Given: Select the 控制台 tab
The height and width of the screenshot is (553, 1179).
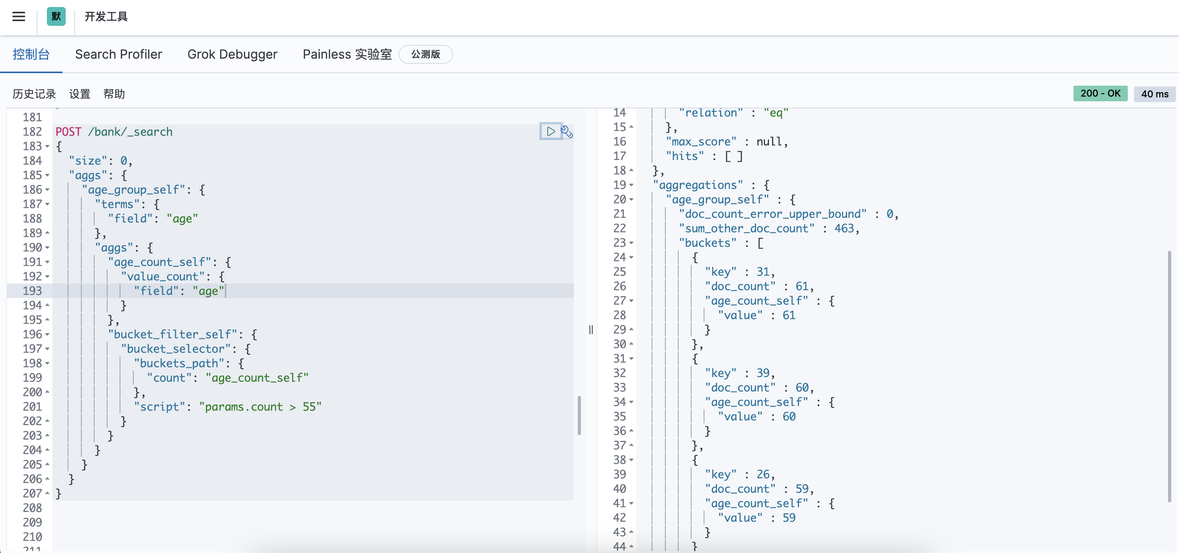Looking at the screenshot, I should click(31, 54).
